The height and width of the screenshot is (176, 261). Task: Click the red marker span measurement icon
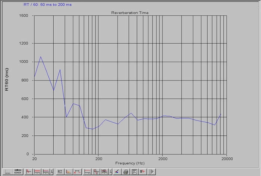click(x=78, y=172)
